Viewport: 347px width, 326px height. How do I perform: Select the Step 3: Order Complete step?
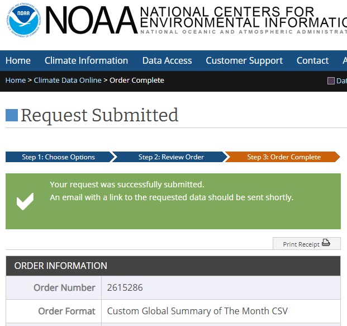point(284,157)
